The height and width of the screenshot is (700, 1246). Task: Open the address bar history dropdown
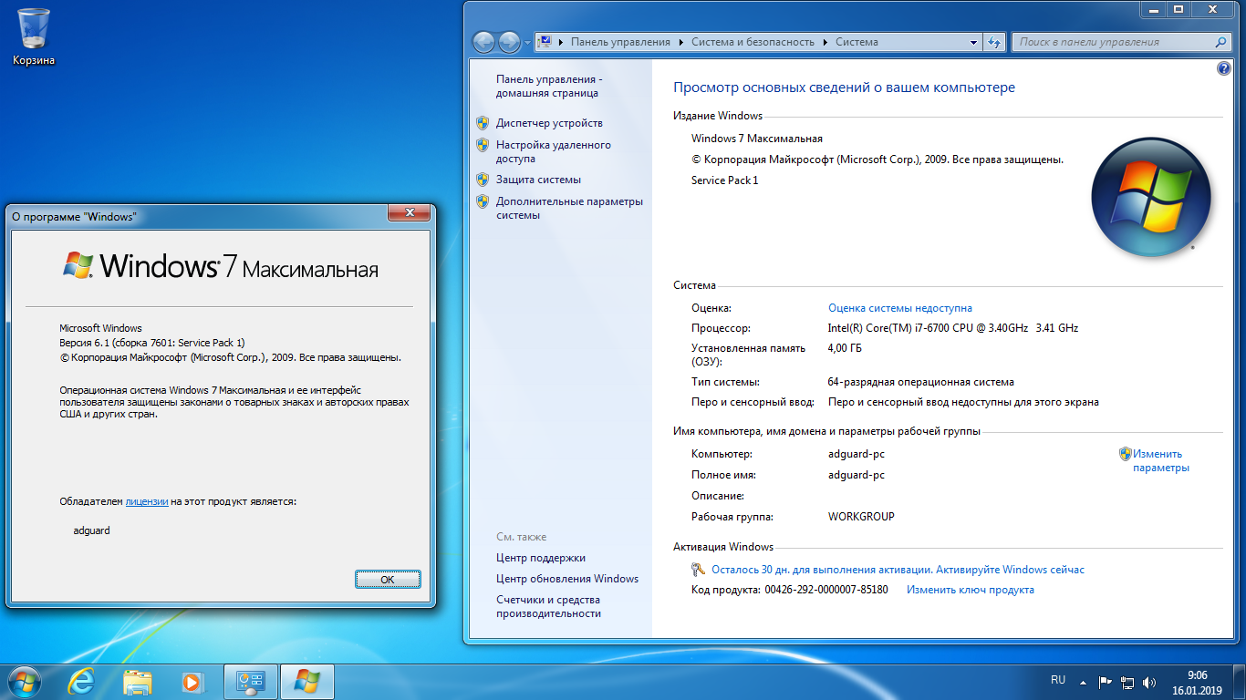click(x=973, y=42)
